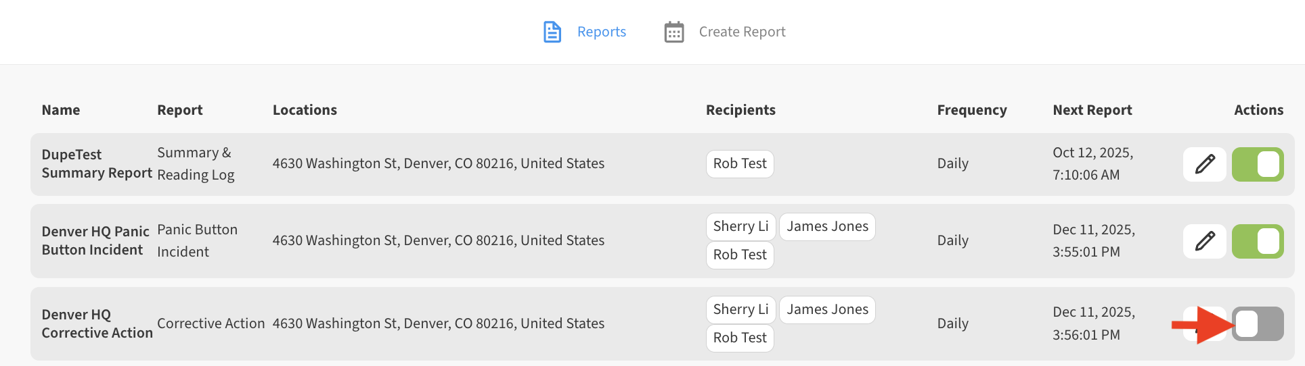The height and width of the screenshot is (366, 1305).
Task: Click the Next Report column header
Action: [x=1092, y=110]
